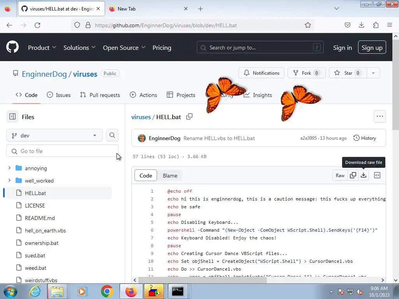Click the Sign up button

pos(372,47)
